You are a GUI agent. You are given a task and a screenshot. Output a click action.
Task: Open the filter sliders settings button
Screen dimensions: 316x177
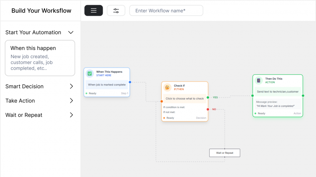[116, 11]
